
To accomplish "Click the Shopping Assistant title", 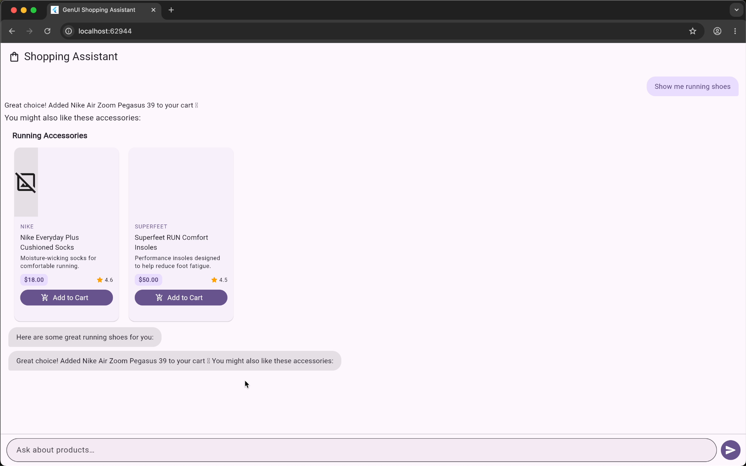I will click(71, 56).
